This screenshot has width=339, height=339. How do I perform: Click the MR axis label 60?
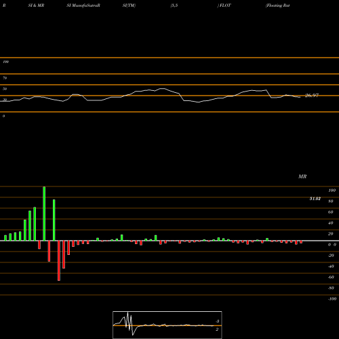(331, 212)
